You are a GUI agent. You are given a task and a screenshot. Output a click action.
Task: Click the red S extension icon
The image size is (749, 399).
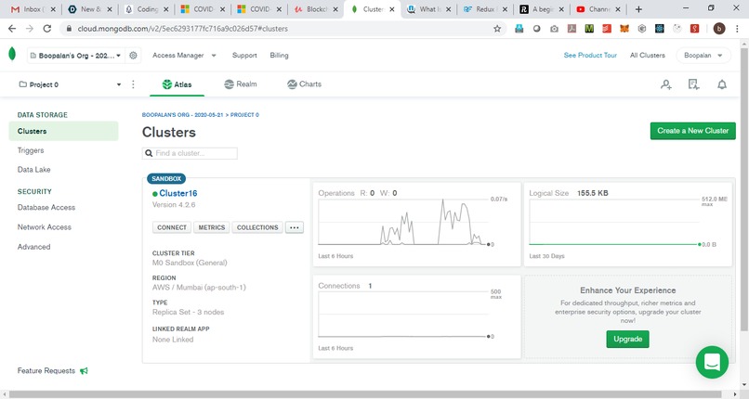(x=694, y=29)
